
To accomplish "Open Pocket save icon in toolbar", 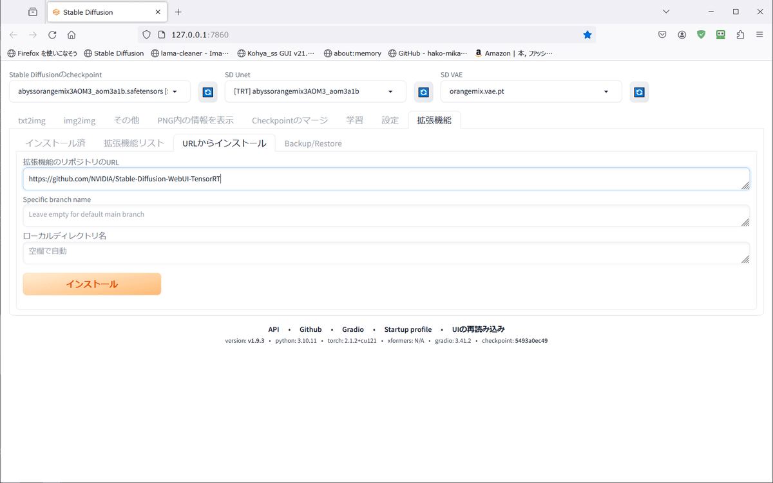I will [662, 35].
